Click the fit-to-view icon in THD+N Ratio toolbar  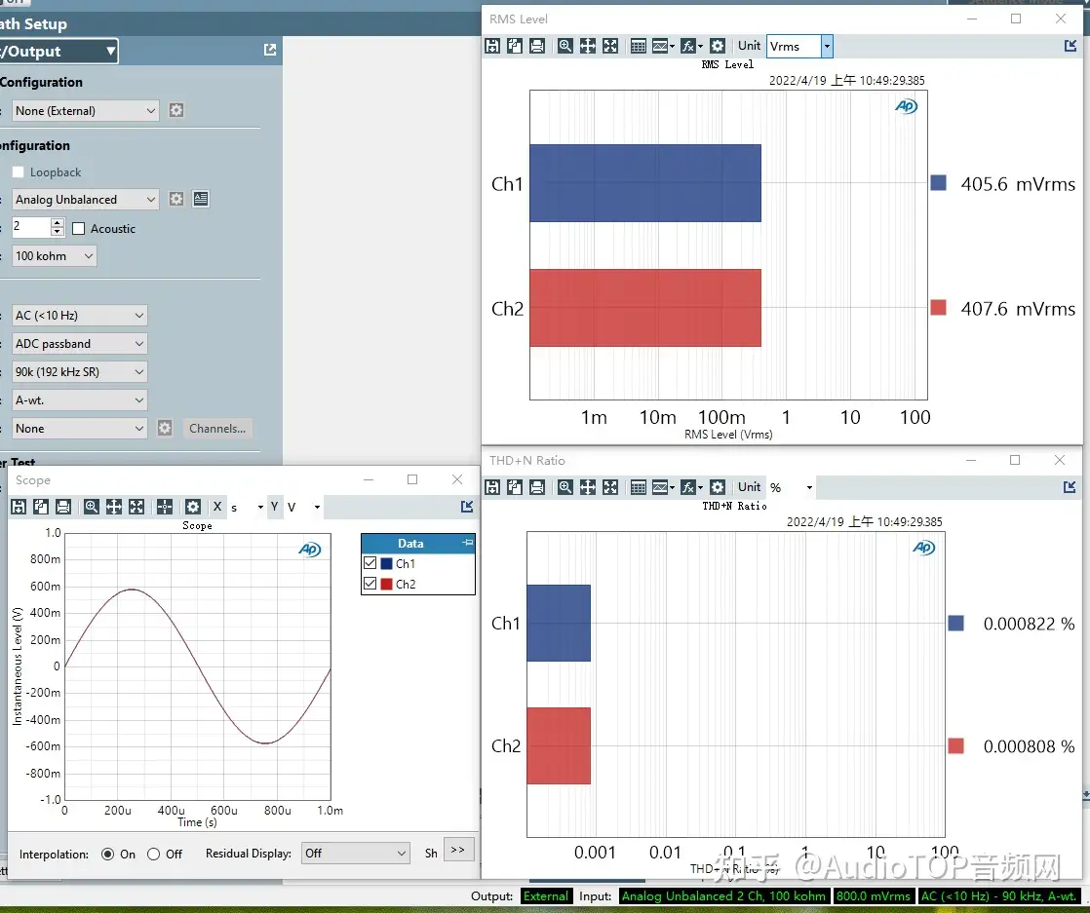(610, 487)
